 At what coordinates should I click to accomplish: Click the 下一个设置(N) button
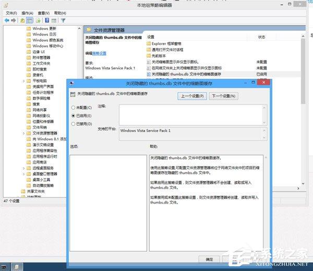click(x=224, y=96)
